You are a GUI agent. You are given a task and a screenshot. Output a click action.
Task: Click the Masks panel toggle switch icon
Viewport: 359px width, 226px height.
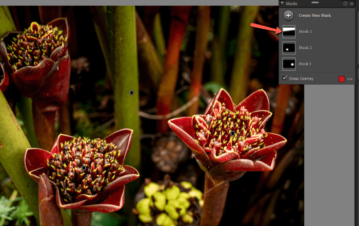coord(282,4)
